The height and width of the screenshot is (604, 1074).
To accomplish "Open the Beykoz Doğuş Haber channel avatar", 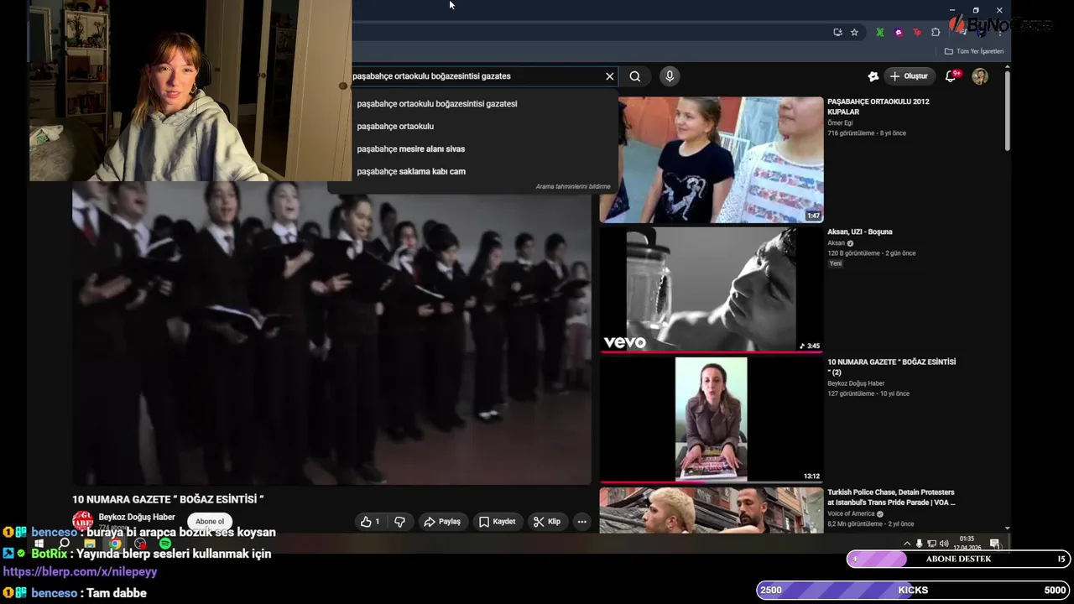I will pyautogui.click(x=82, y=521).
